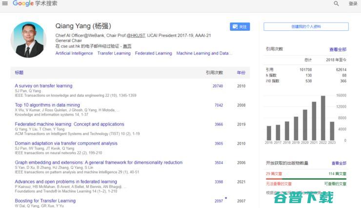Viewport: 361px width, 208px height.
Task: Click the Google Scholar logo
Action: tap(35, 3)
